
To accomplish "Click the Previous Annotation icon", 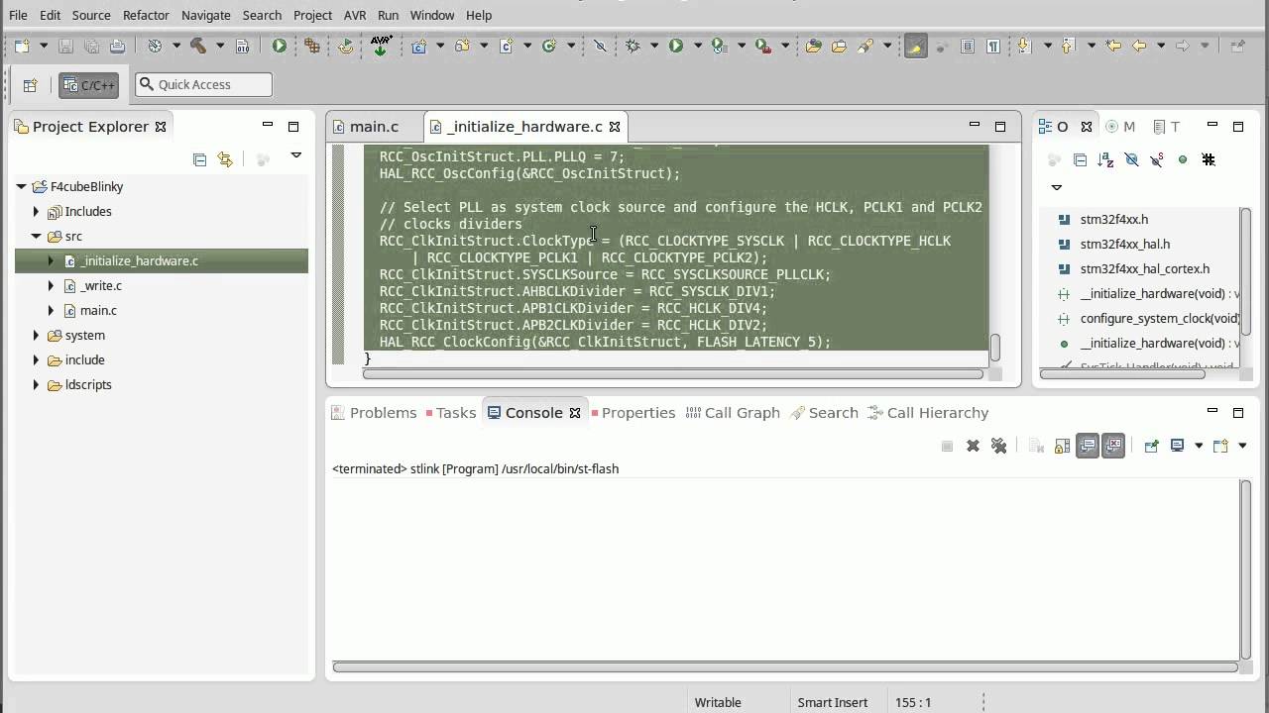I will point(1068,46).
